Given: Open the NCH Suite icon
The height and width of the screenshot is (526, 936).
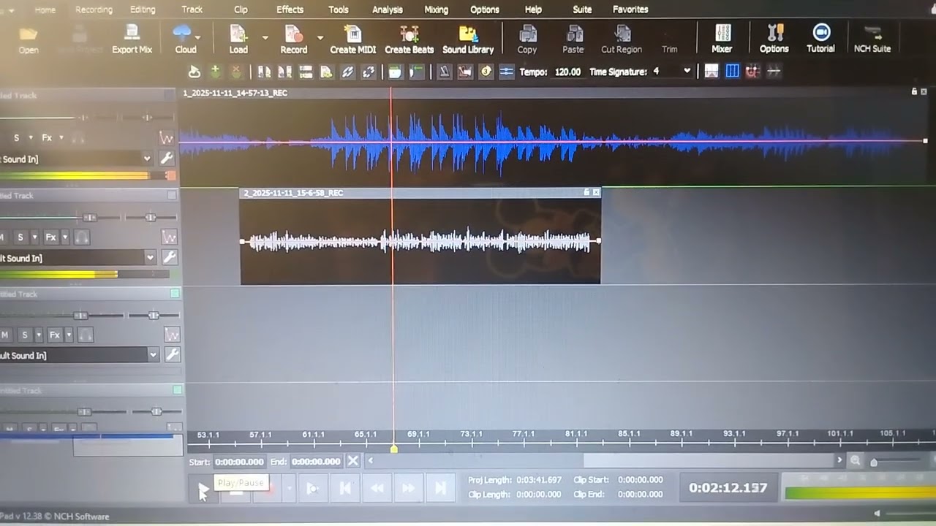Looking at the screenshot, I should [872, 39].
